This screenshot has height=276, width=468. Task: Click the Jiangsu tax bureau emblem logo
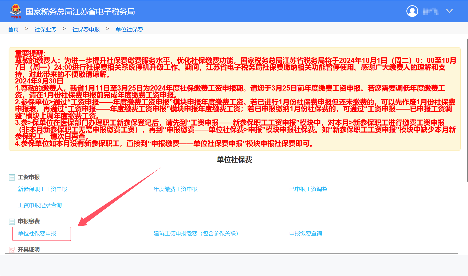[16, 10]
